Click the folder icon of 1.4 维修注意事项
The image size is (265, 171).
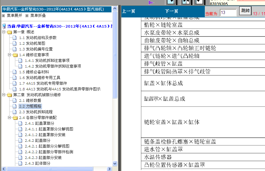[x=15, y=55]
